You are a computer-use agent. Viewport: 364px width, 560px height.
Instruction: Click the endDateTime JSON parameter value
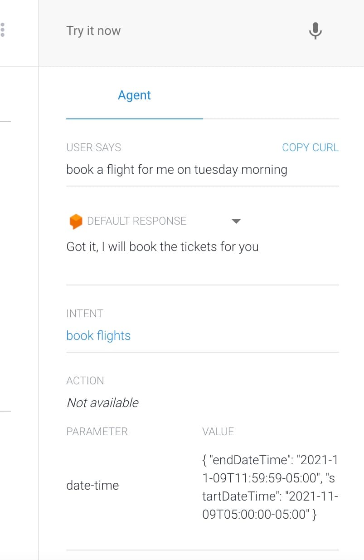pos(270,487)
